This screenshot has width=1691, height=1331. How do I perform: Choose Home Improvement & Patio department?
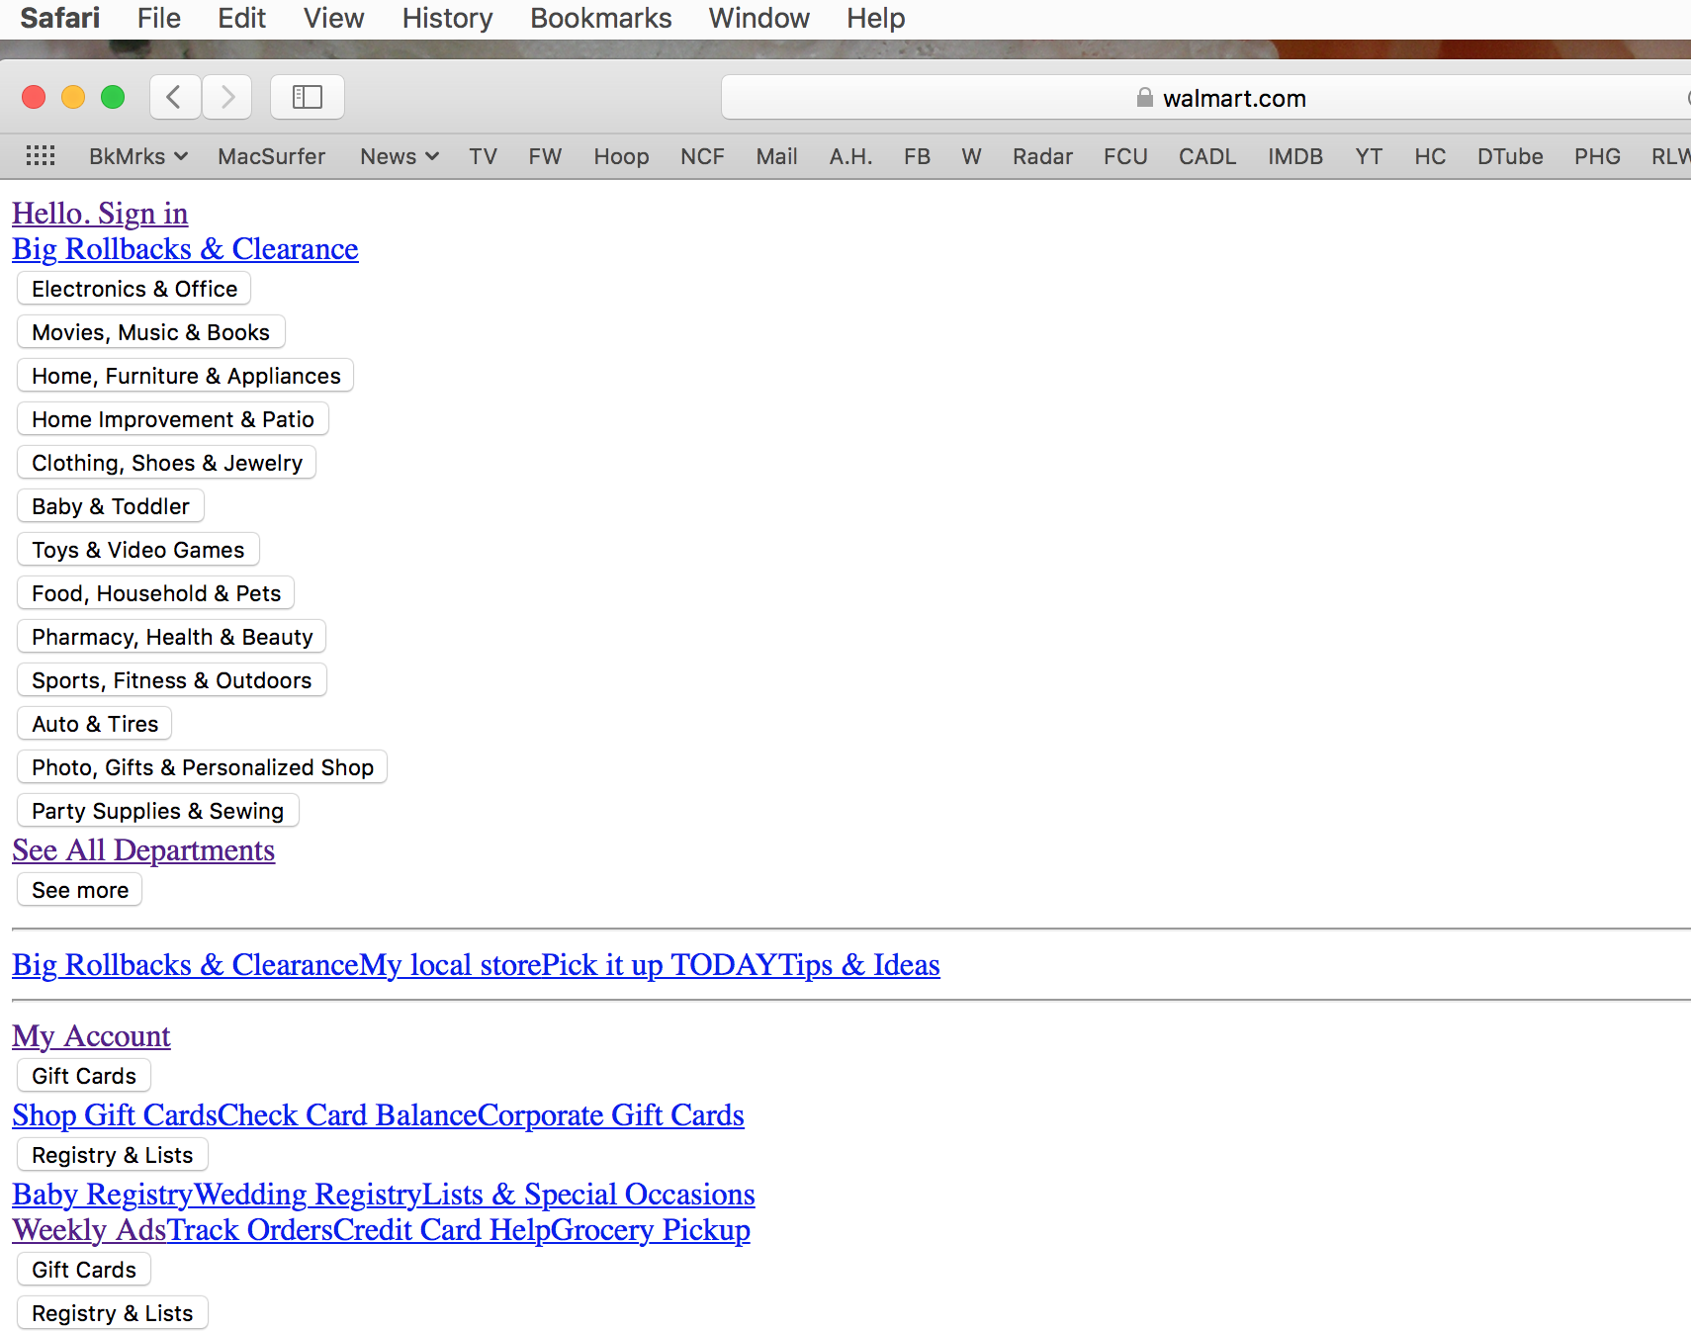pyautogui.click(x=173, y=419)
